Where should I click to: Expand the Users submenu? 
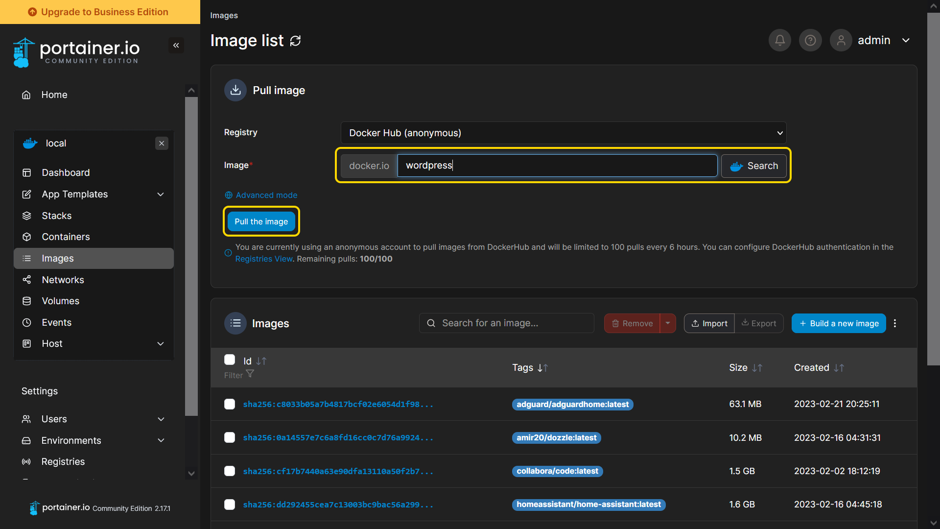[161, 419]
